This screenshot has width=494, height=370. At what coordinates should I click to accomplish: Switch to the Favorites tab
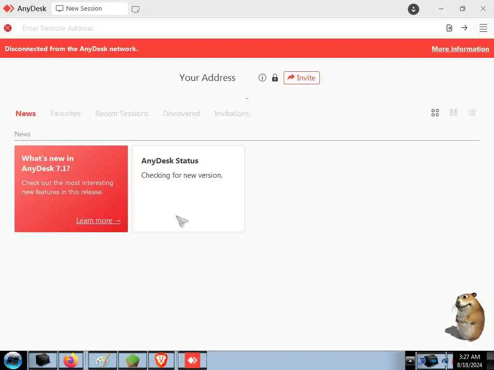65,114
